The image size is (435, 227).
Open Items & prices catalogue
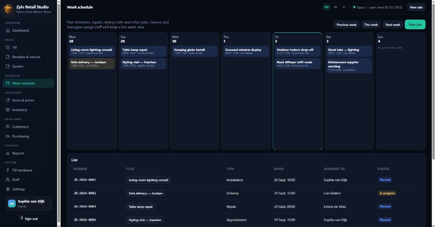click(28, 100)
